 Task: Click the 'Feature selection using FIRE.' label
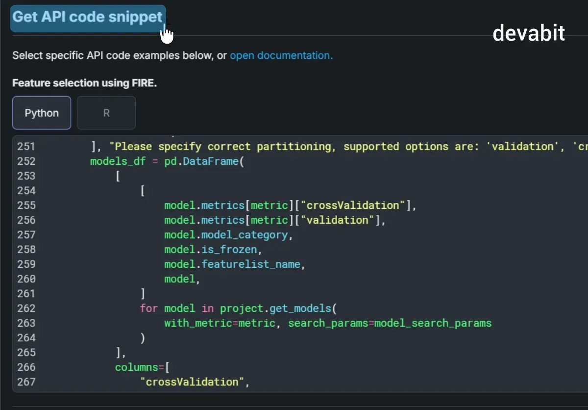(85, 83)
